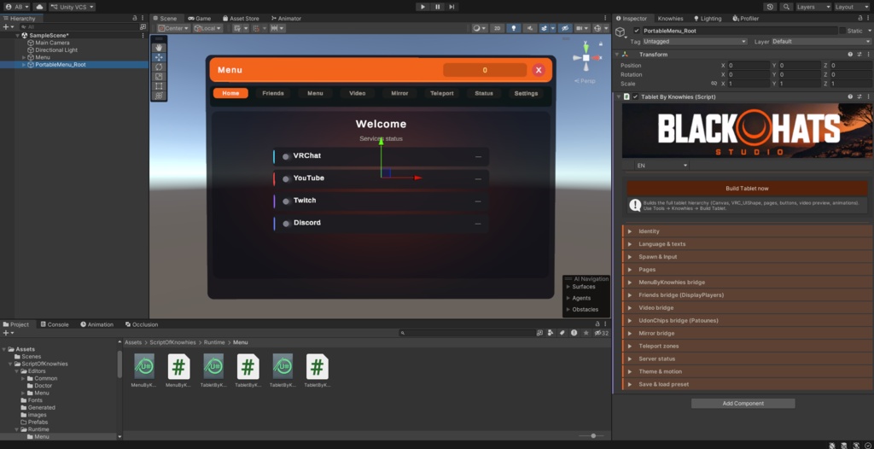874x449 pixels.
Task: Toggle the Scene gizmo rotation lock
Action: coord(601,44)
